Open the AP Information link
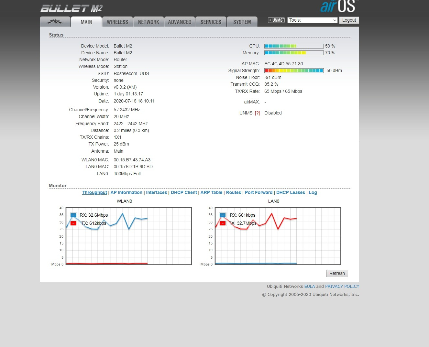Image resolution: width=429 pixels, height=347 pixels. tap(126, 192)
